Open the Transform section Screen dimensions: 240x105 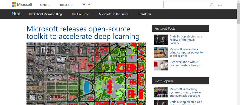145,14
